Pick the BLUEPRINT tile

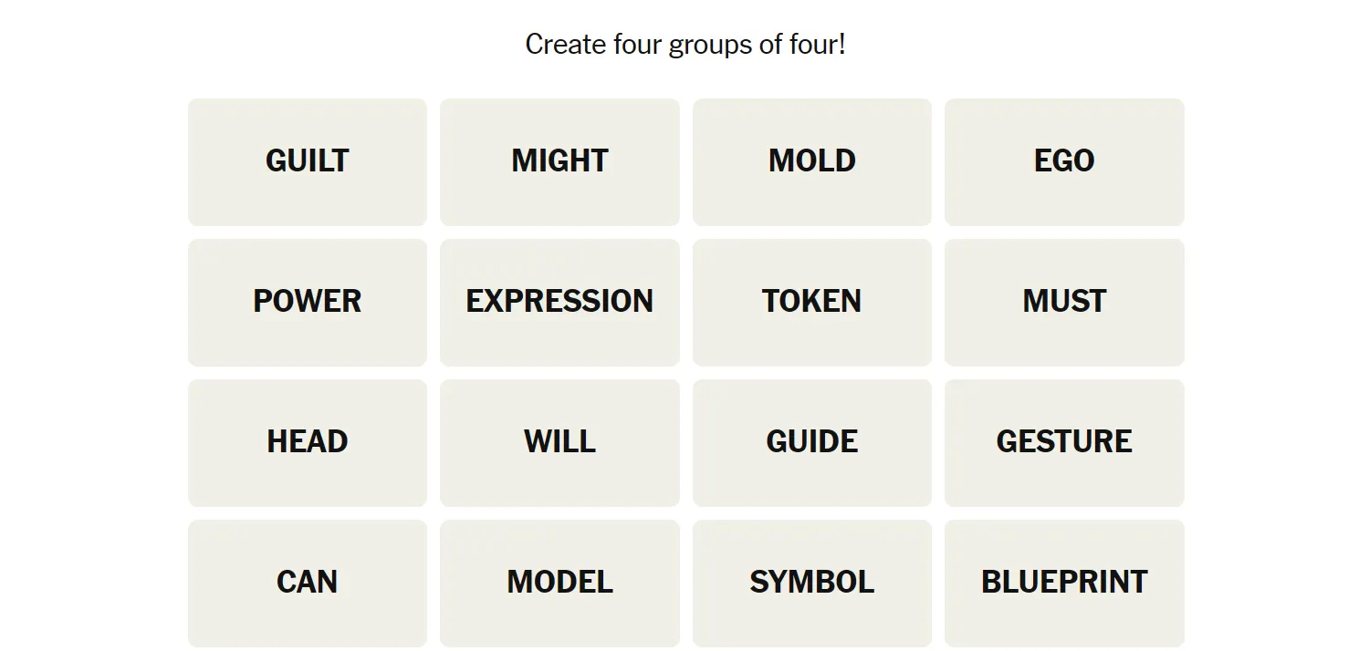1064,584
